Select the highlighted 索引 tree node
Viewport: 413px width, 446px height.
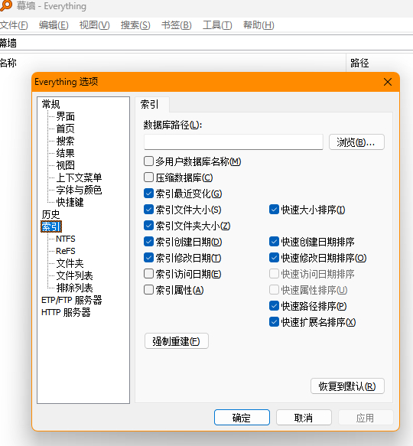pos(51,226)
